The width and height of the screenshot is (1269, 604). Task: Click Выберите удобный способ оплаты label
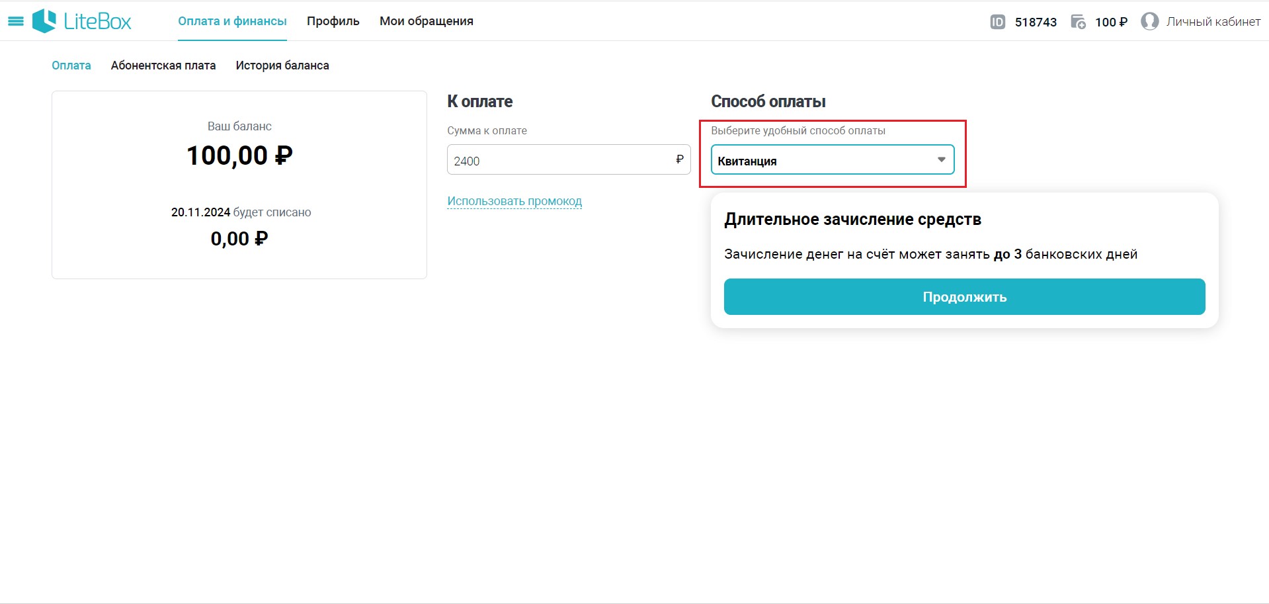(x=798, y=131)
